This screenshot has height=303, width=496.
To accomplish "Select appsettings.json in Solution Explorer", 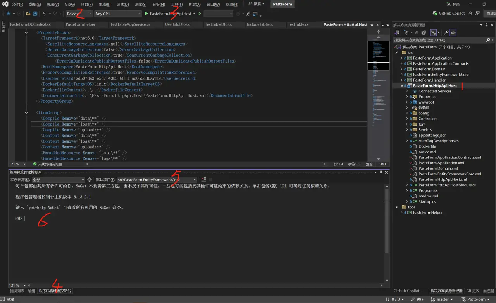I will click(432, 135).
